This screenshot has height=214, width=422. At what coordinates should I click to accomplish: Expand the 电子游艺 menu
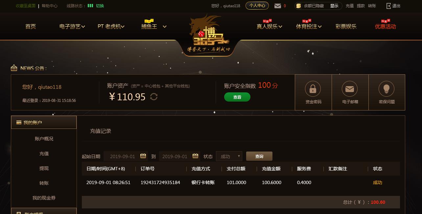72,27
